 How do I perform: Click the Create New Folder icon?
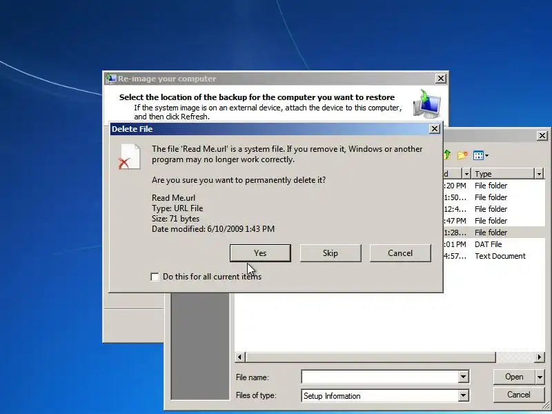462,155
